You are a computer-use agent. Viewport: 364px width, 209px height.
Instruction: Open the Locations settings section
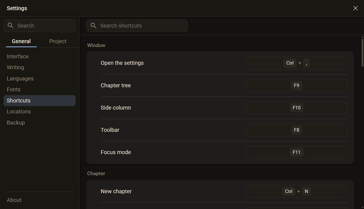click(x=40, y=112)
